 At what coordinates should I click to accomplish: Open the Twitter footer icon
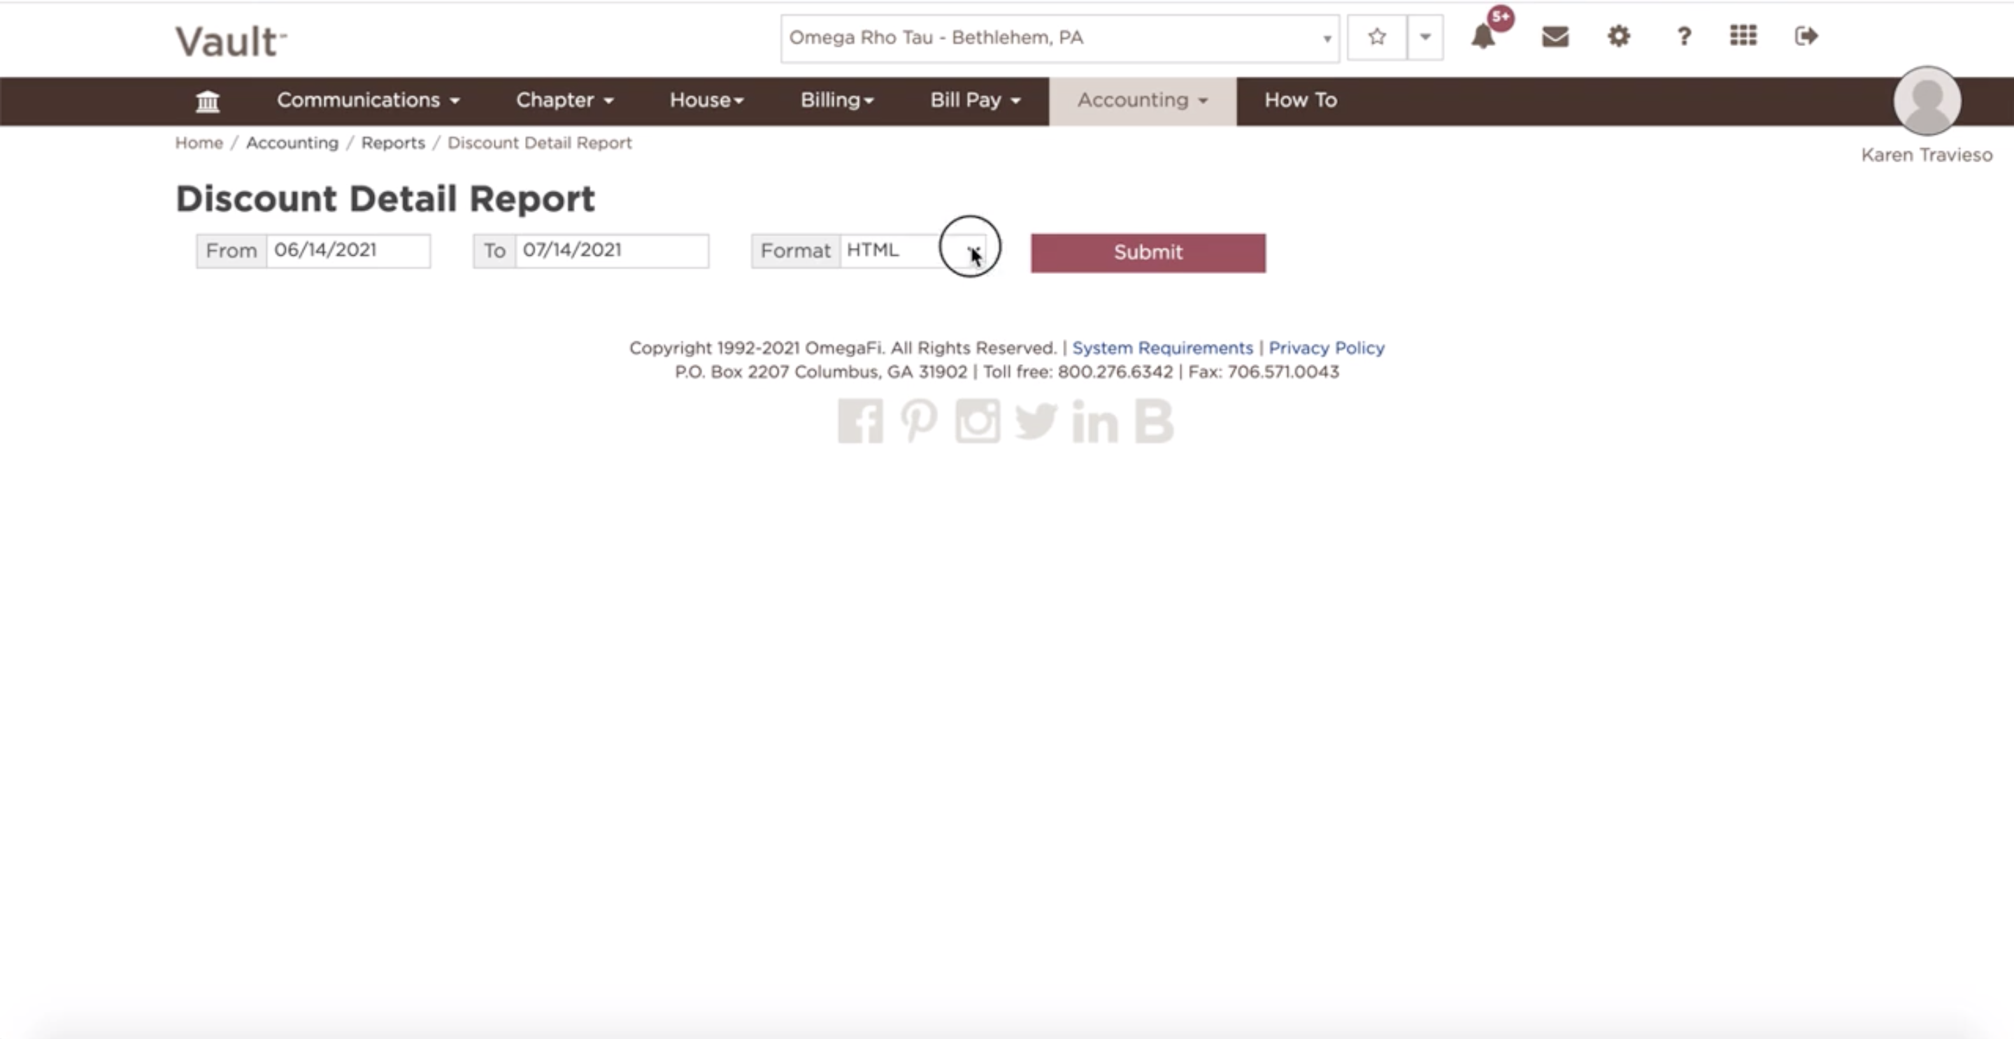(1036, 421)
